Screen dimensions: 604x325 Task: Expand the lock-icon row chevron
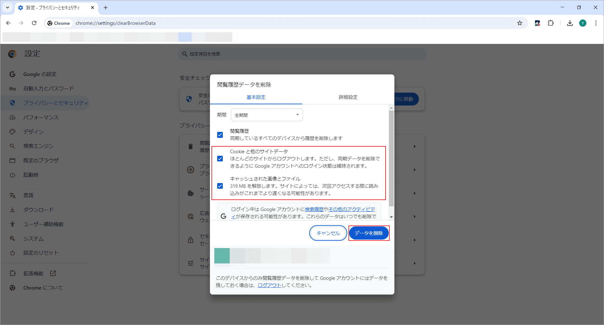[x=415, y=240]
